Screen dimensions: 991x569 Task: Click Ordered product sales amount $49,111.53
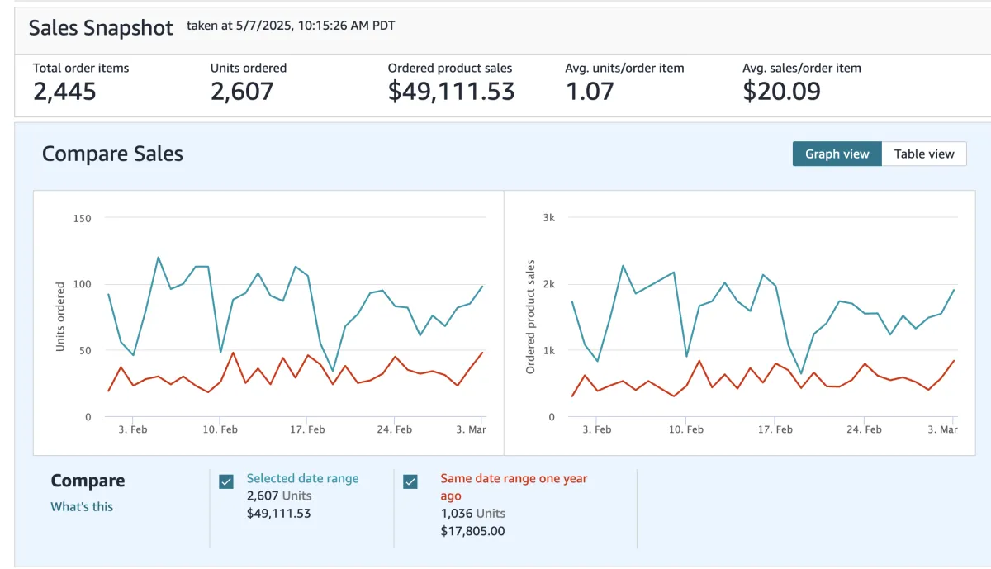451,92
